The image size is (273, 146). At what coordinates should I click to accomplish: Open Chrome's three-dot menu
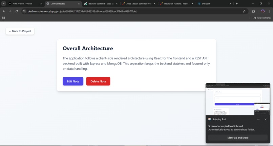(x=269, y=11)
